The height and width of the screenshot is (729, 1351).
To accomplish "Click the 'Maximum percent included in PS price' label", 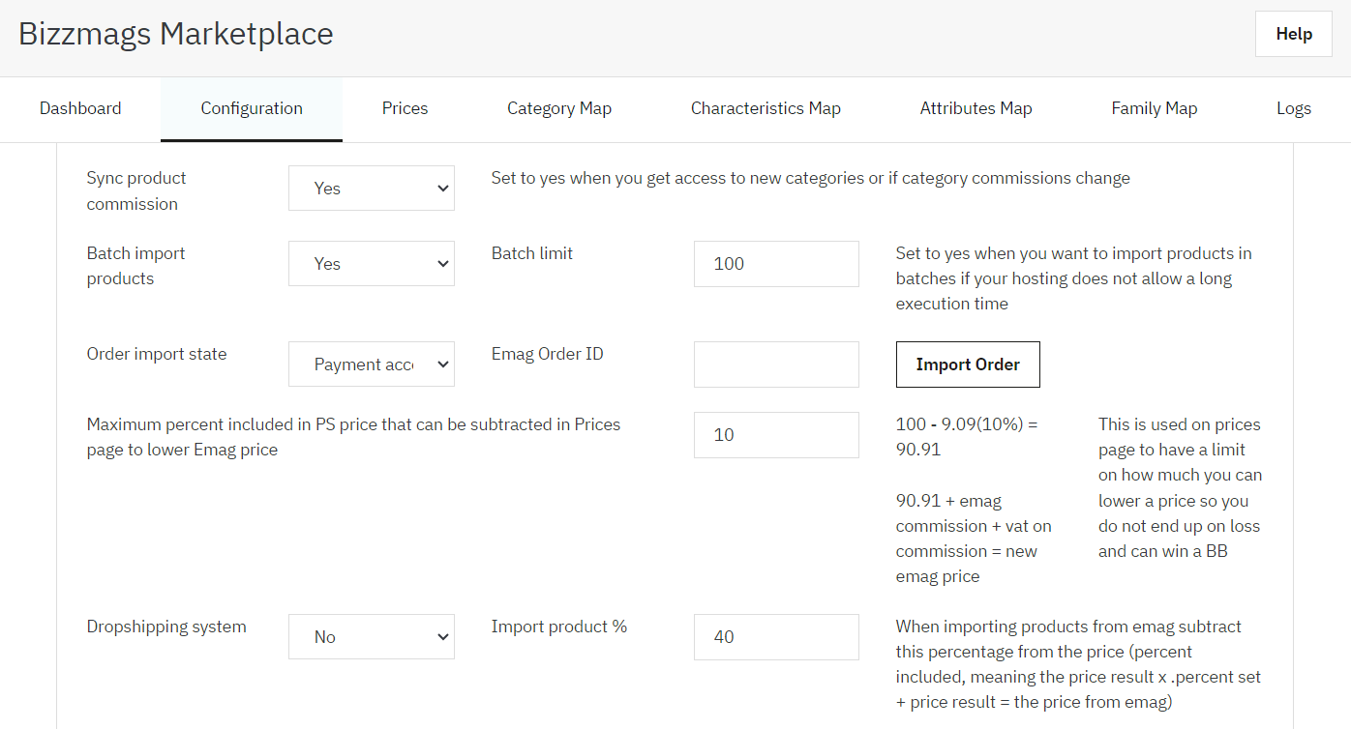I will [x=354, y=437].
